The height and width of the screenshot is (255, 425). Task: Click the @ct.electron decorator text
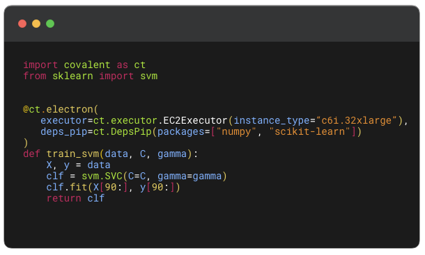(x=58, y=109)
